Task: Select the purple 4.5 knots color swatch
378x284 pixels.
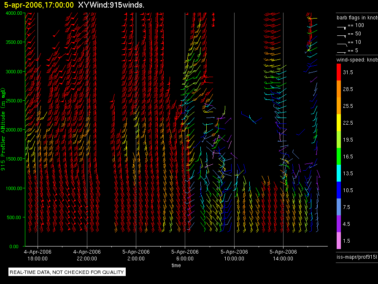Action: point(338,224)
